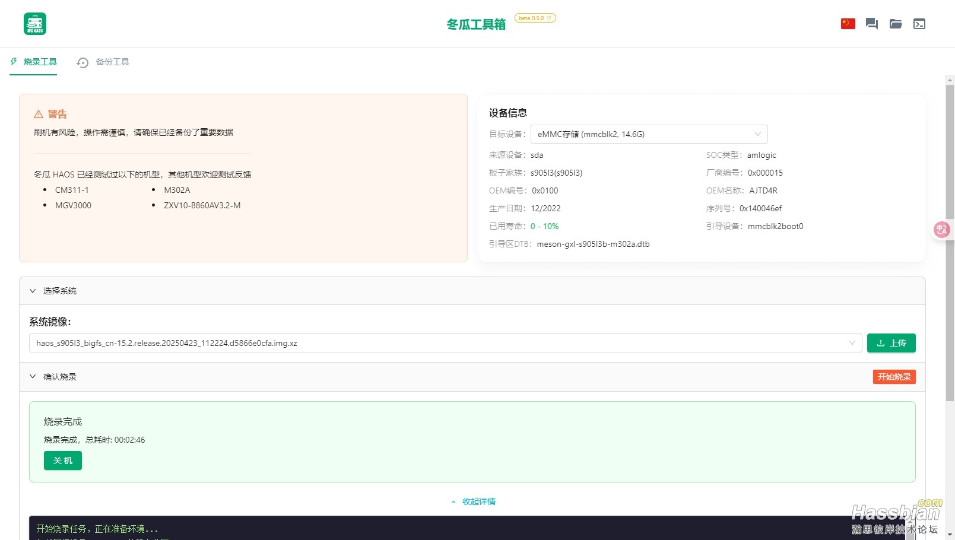Click the scrollbar down arrow at bottom
The height and width of the screenshot is (540, 955).
950,535
